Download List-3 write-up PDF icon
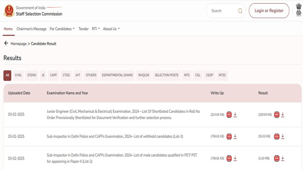This screenshot has height=170, width=303. (229, 136)
